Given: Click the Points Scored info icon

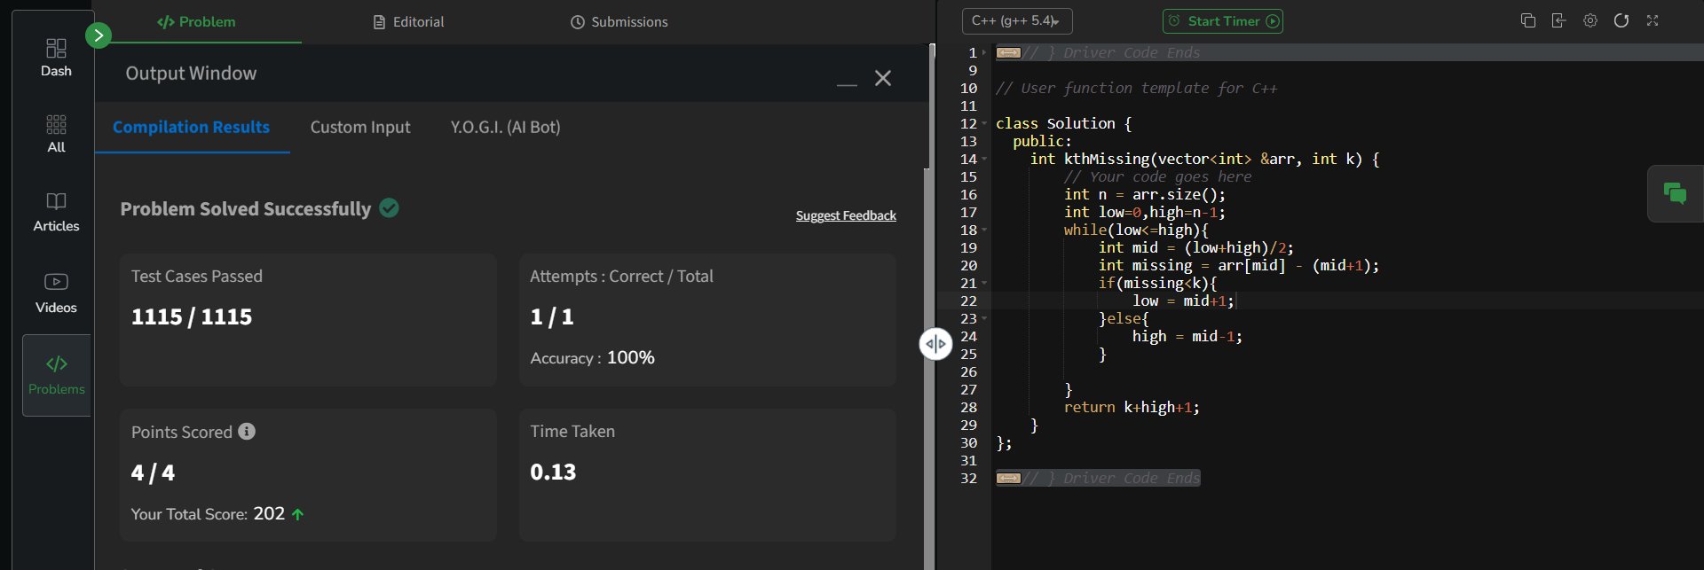Looking at the screenshot, I should (x=247, y=432).
